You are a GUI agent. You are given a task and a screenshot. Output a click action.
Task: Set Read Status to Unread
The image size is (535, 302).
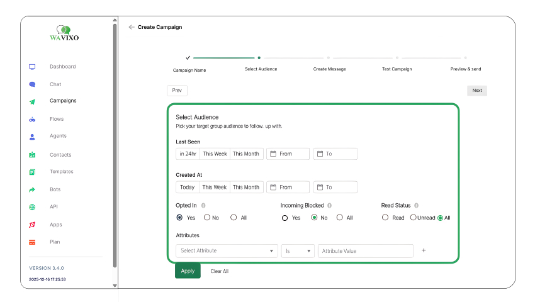point(413,218)
